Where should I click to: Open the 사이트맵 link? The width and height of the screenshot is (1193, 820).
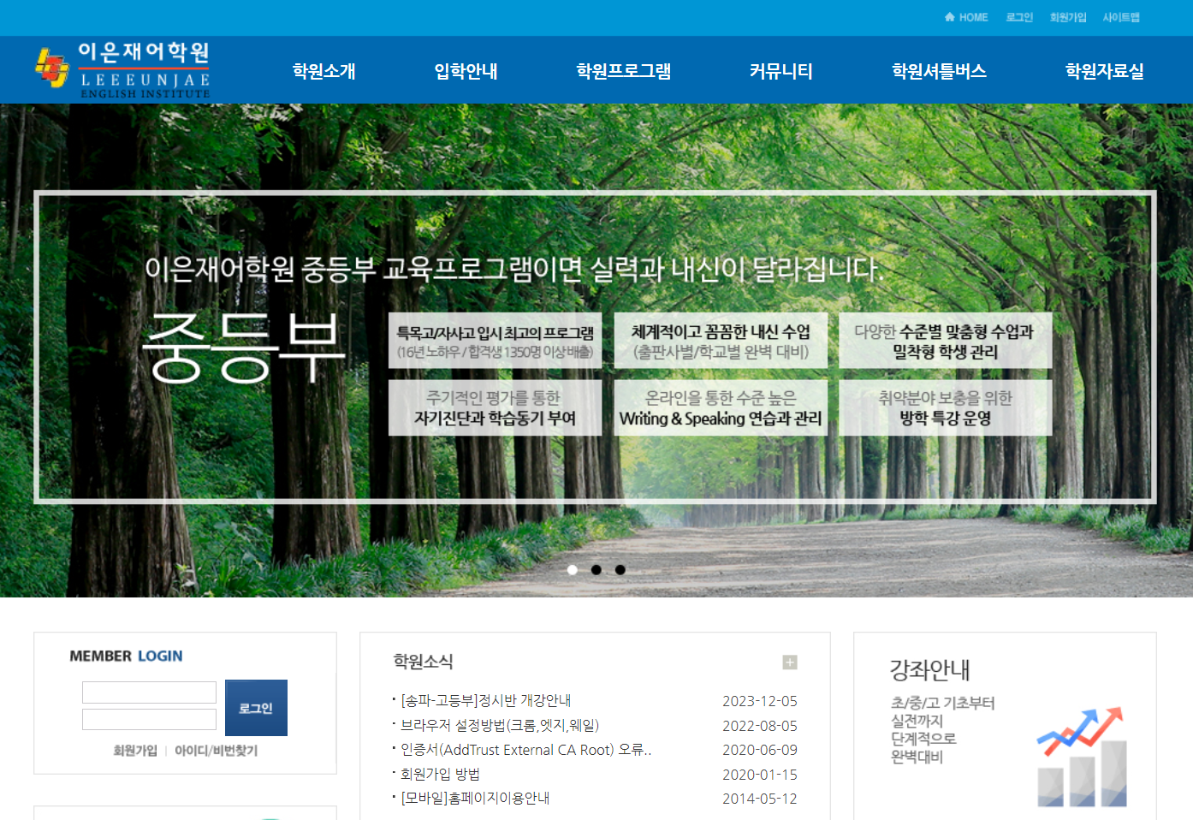1122,17
